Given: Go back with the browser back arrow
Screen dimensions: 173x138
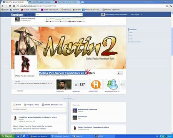Looking at the screenshot, I should click(3, 6).
